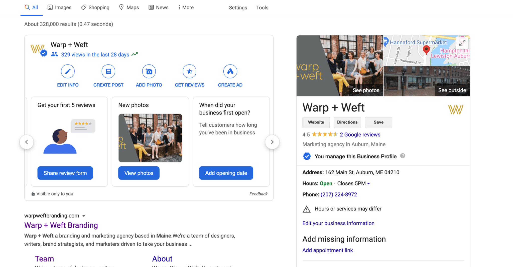Click the Open hours status text
Screen dimensions: 513x267
(x=326, y=183)
